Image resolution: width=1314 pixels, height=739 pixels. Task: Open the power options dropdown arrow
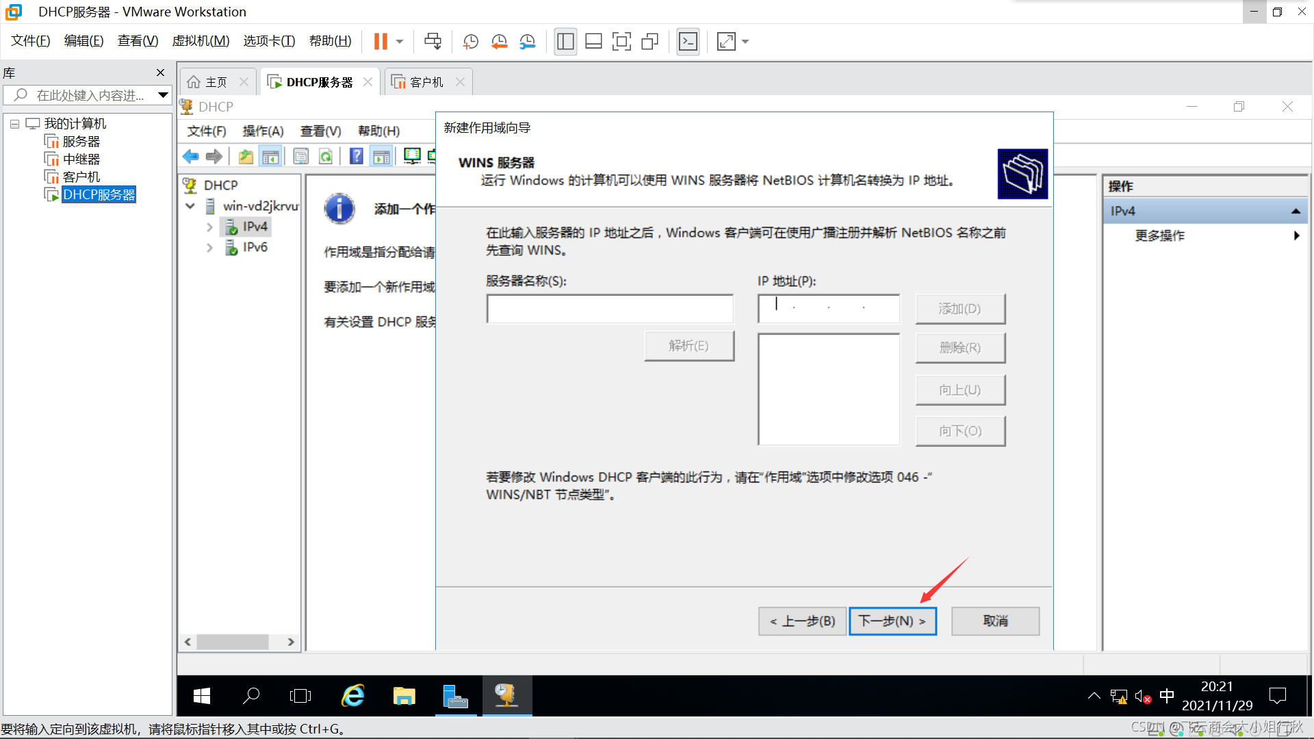400,42
